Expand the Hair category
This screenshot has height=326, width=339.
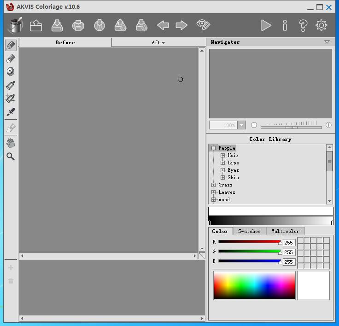tap(223, 156)
